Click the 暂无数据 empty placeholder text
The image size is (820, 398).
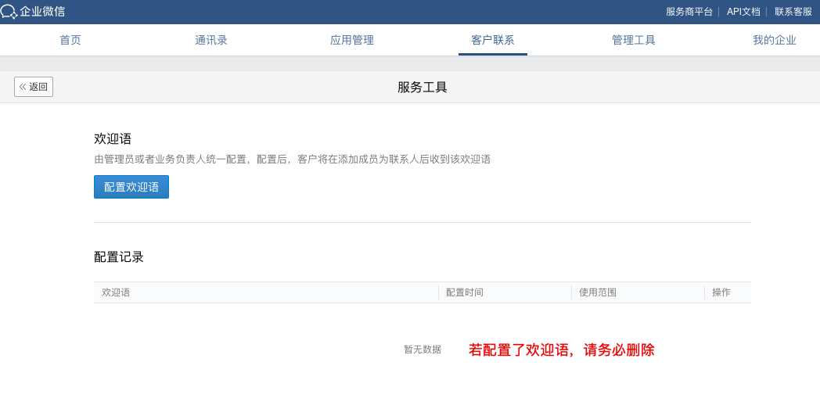coord(423,350)
